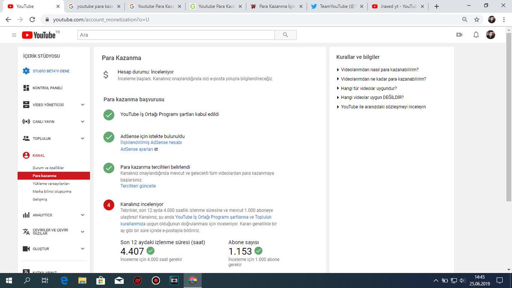Screen dimensions: 512x288
Task: Show hidden tray icons chevron
Action: (436, 280)
